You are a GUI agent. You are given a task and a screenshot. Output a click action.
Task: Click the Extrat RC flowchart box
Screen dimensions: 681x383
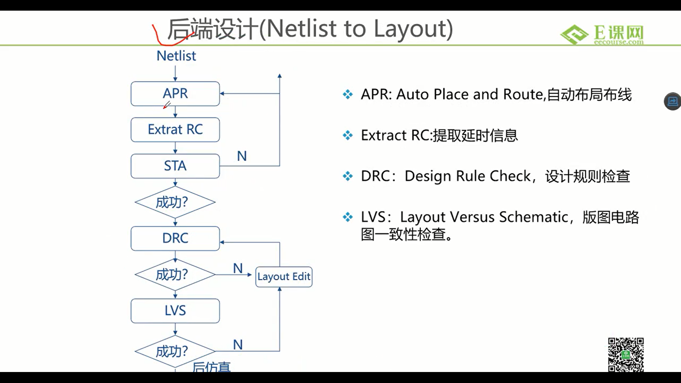175,130
